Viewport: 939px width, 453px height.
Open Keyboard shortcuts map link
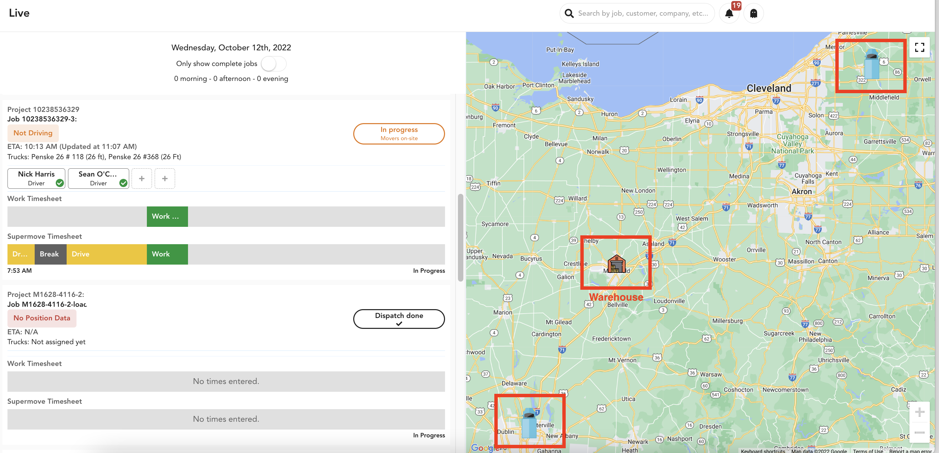tap(763, 451)
